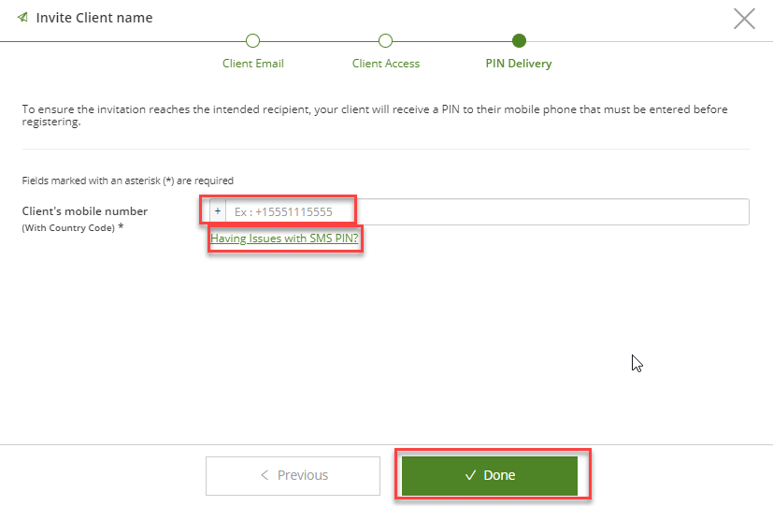
Task: Click the plus sign prefix in phone field
Action: point(218,211)
